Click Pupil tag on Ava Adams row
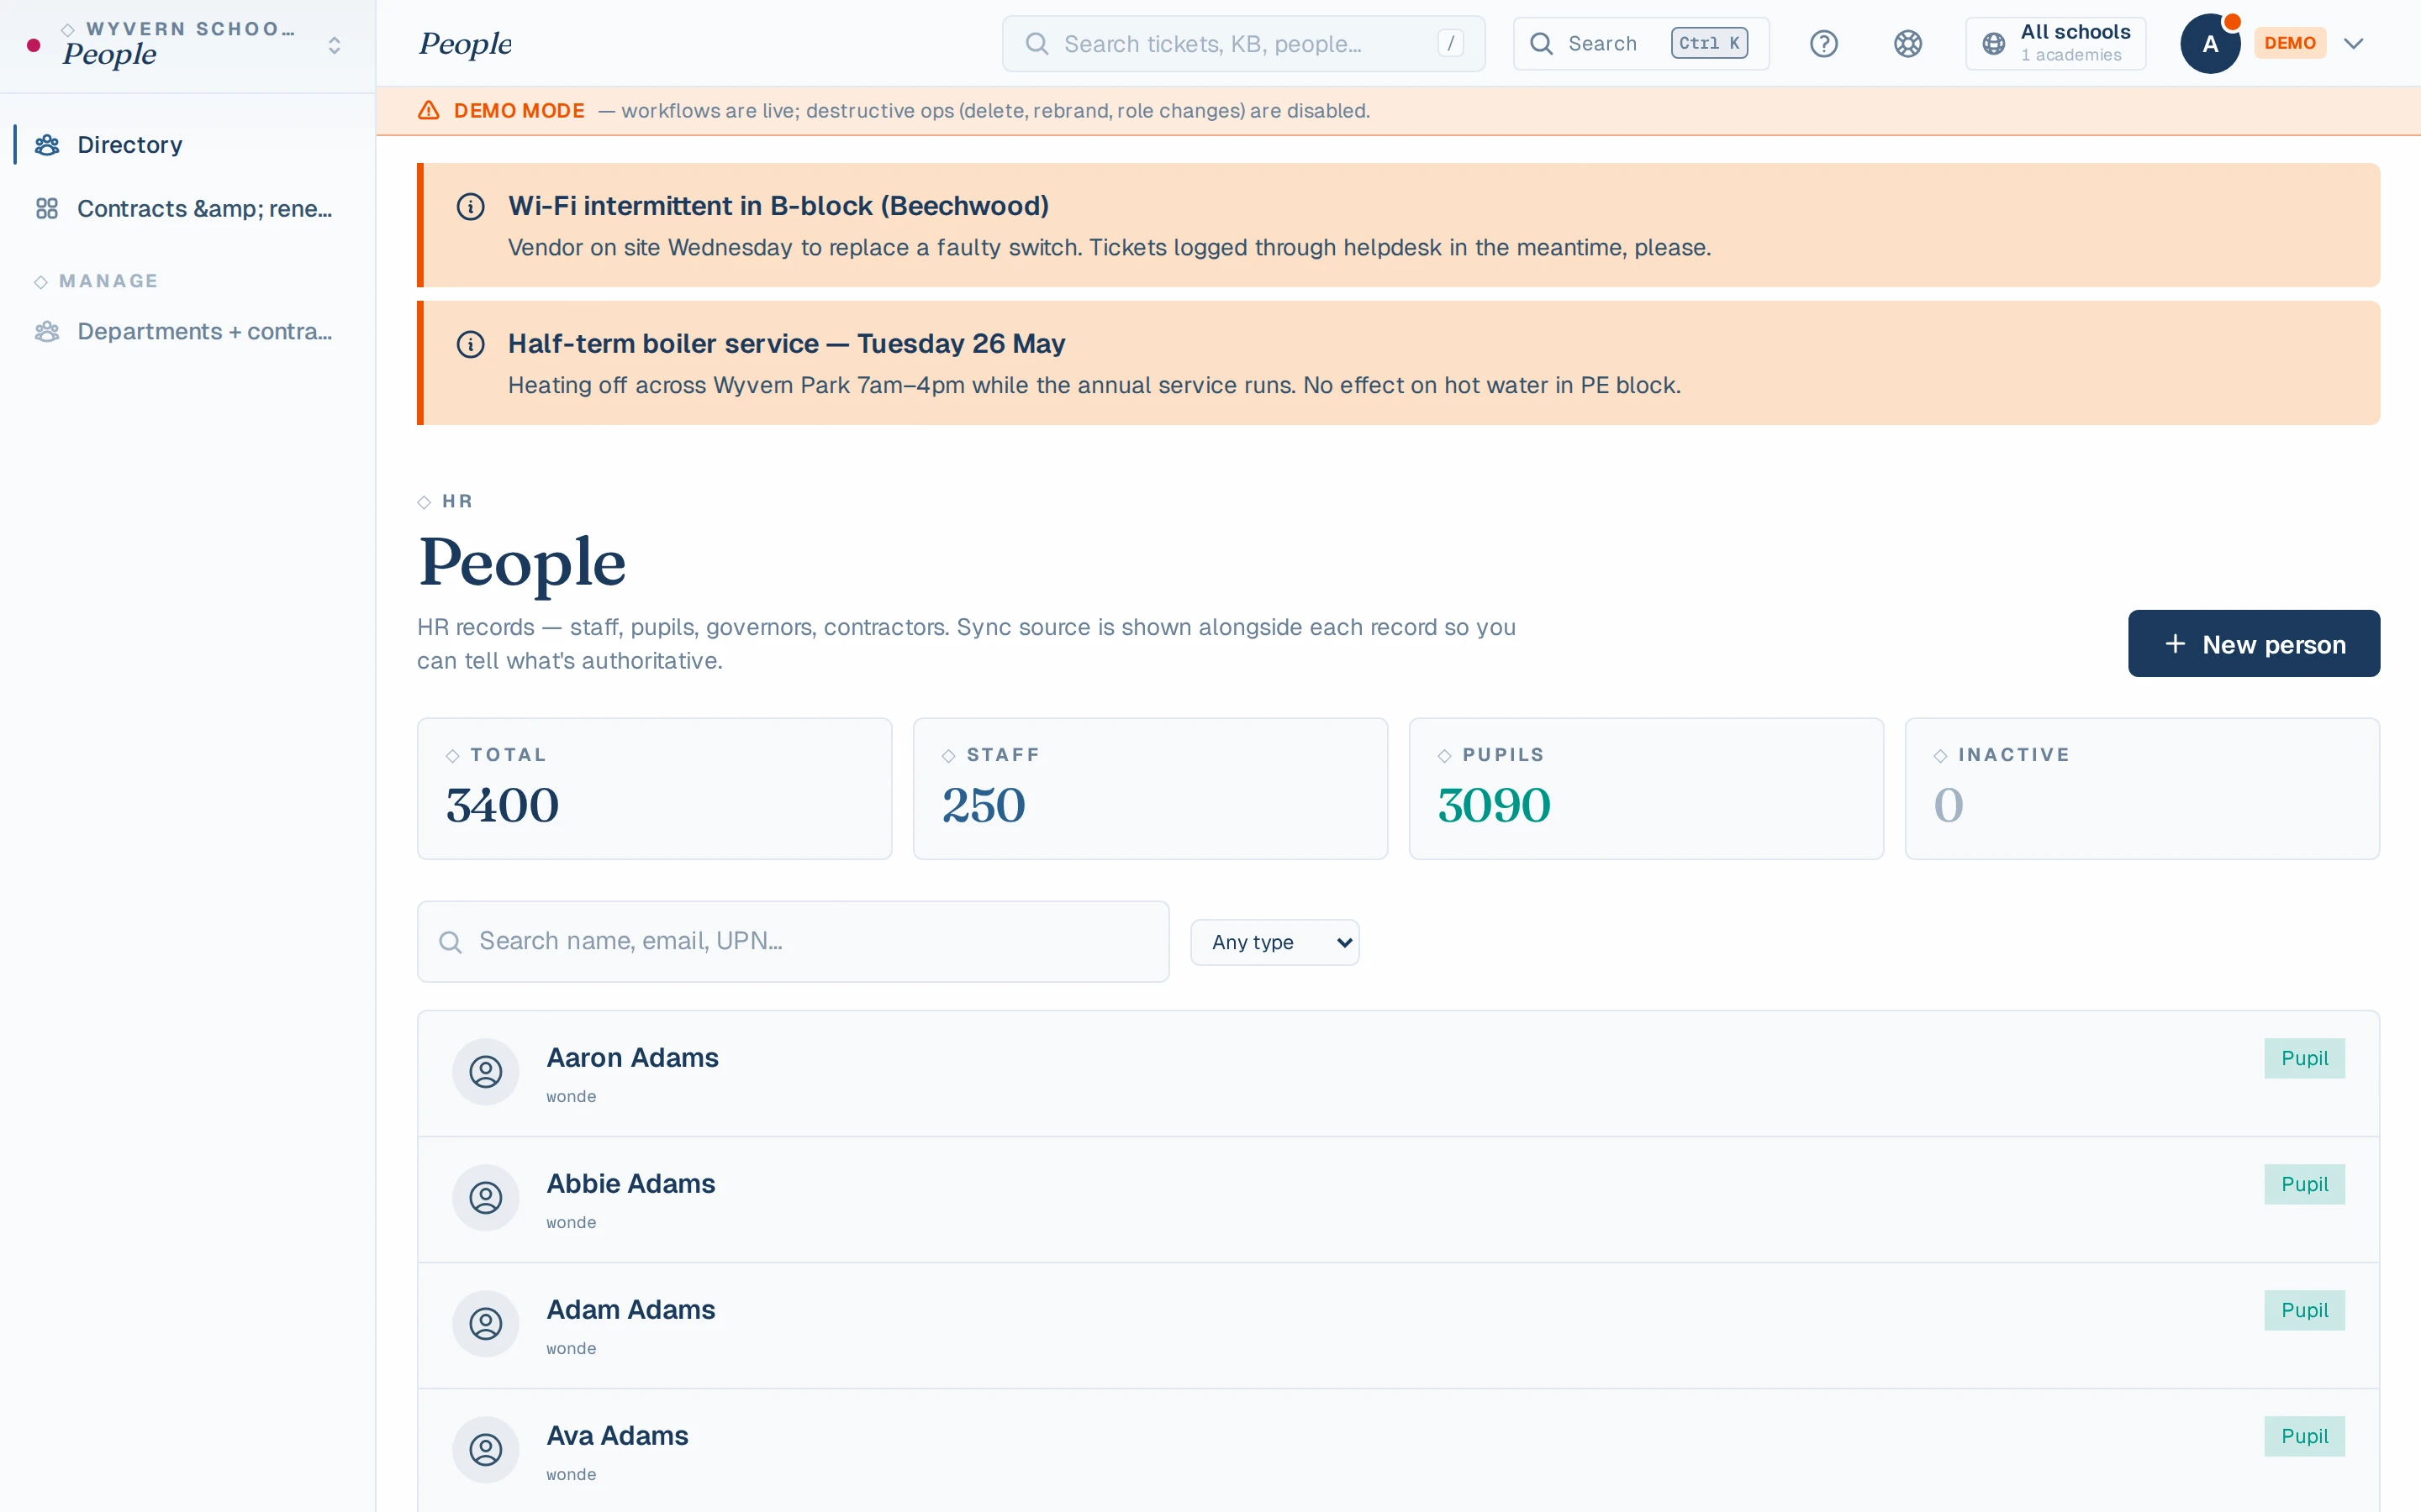This screenshot has width=2421, height=1512. [2305, 1436]
